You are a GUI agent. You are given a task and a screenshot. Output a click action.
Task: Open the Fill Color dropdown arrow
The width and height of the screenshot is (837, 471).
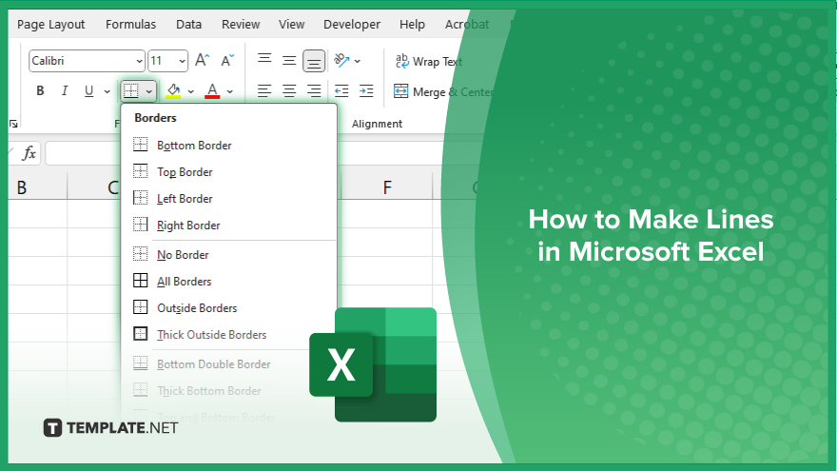[x=190, y=91]
